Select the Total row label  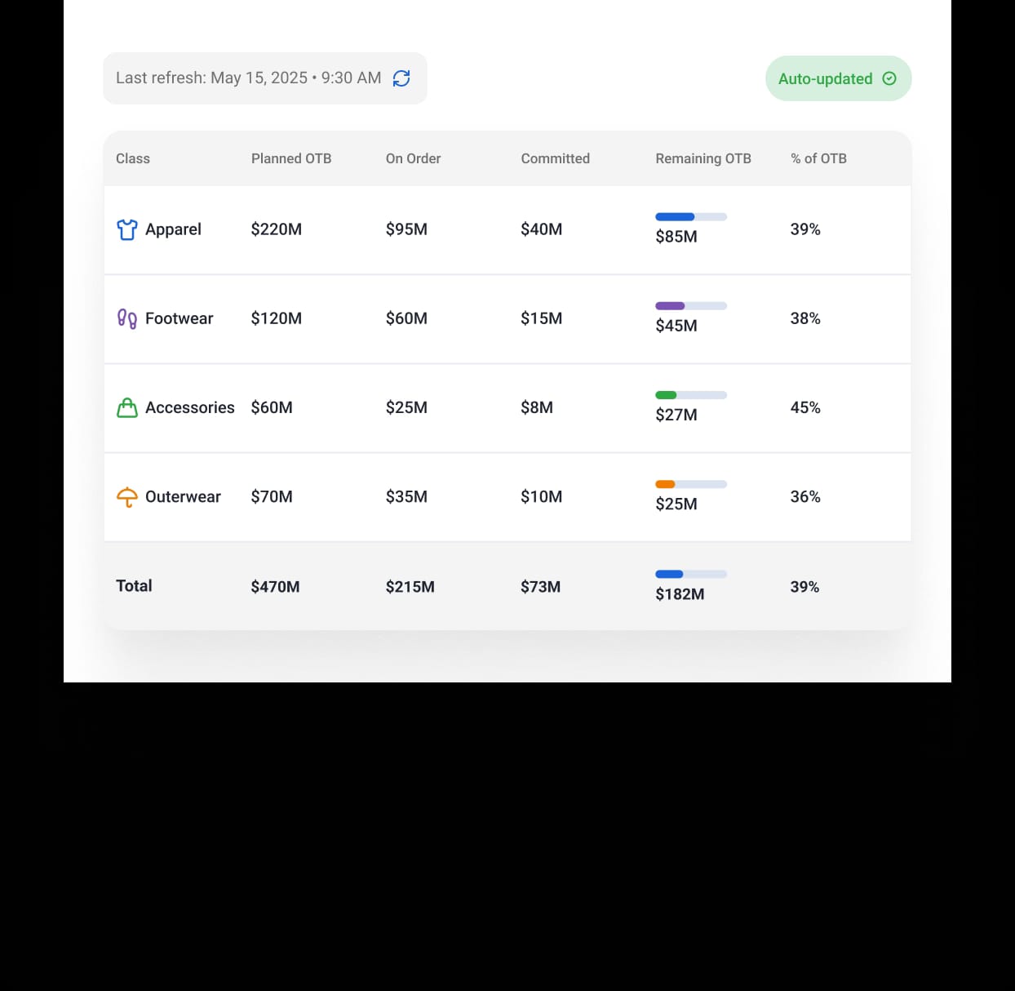tap(134, 586)
